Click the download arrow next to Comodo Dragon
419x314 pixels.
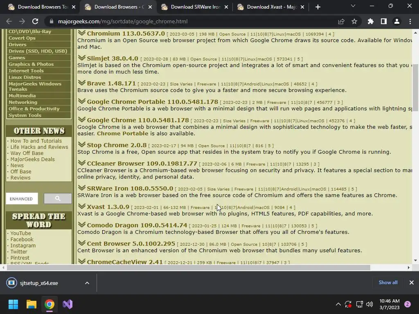point(82,224)
